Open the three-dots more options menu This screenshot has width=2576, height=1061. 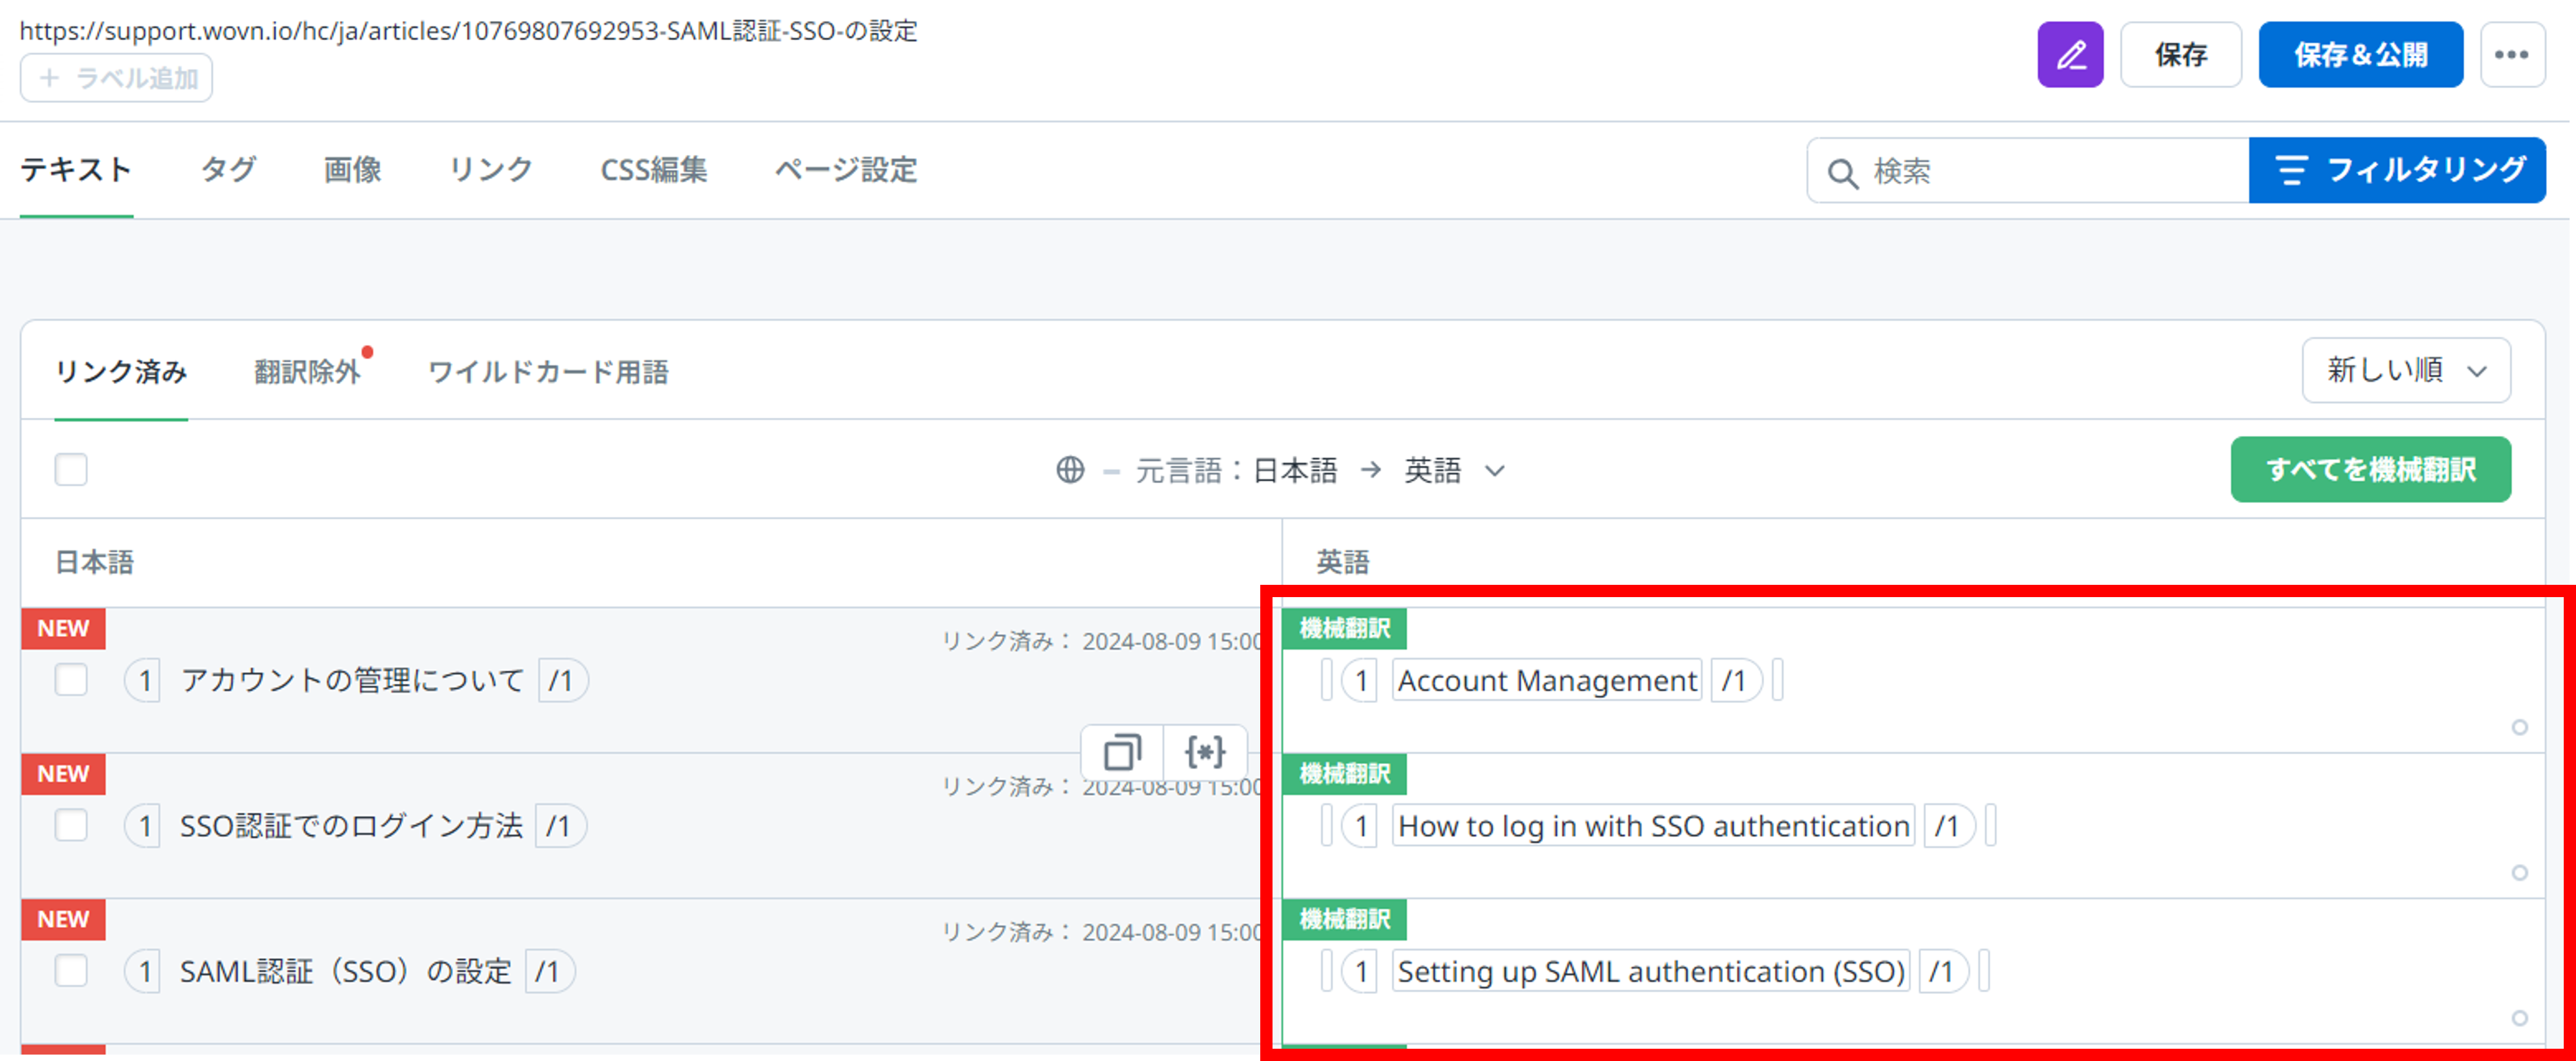coord(2511,54)
